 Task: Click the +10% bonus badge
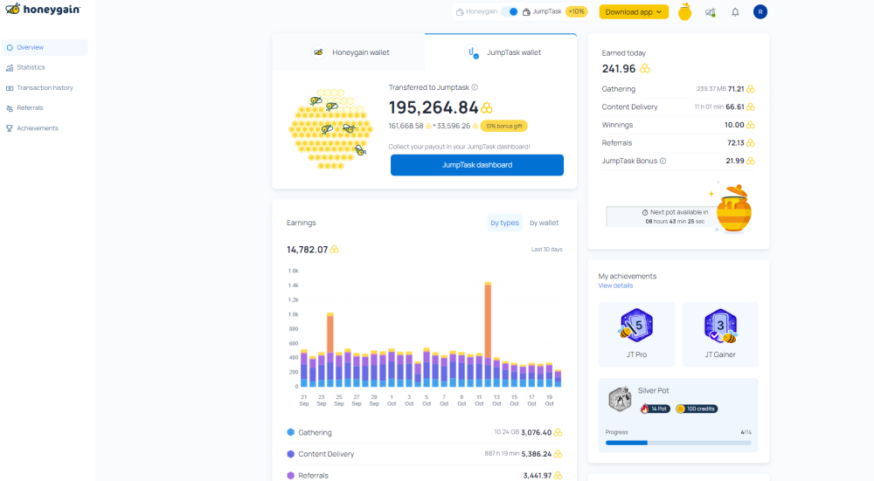[576, 11]
